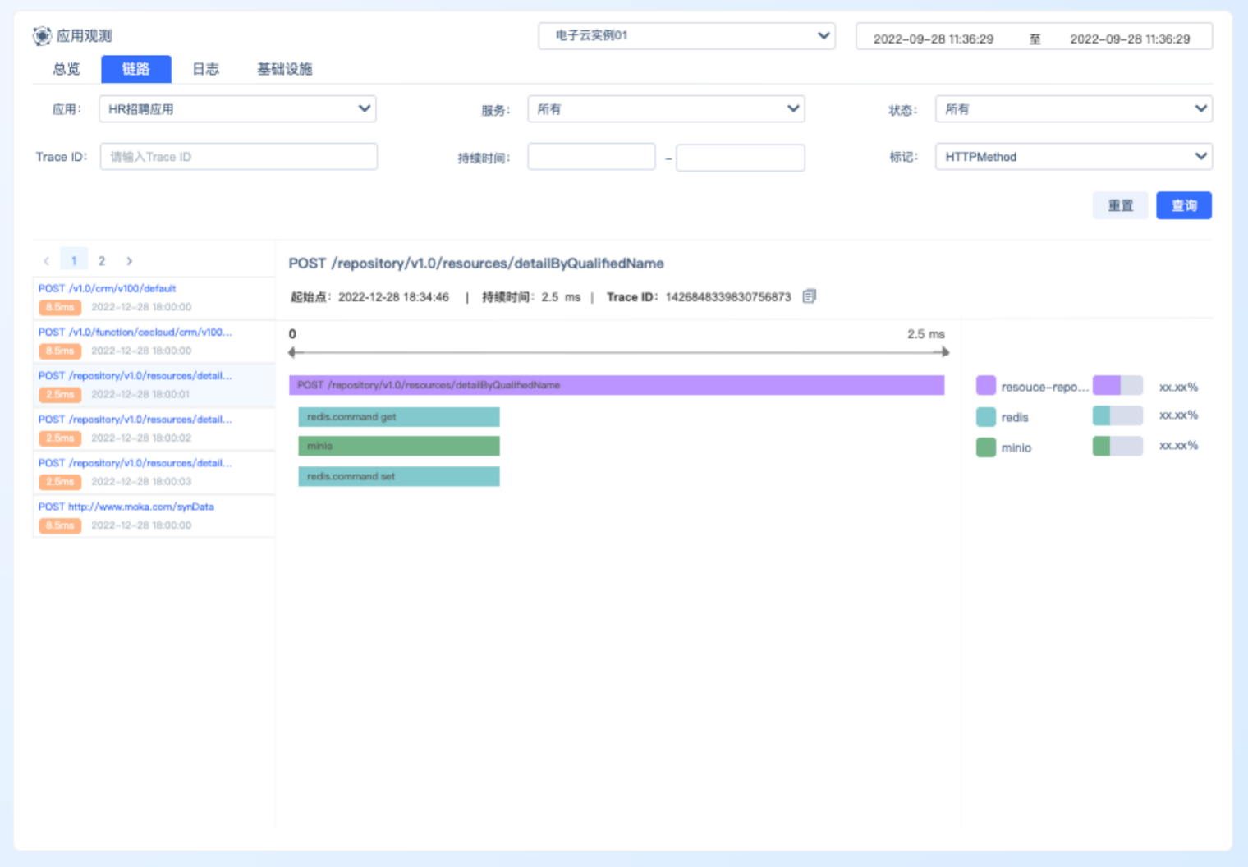
Task: Open the 标记 HTTPMethod dropdown
Action: pos(1074,157)
